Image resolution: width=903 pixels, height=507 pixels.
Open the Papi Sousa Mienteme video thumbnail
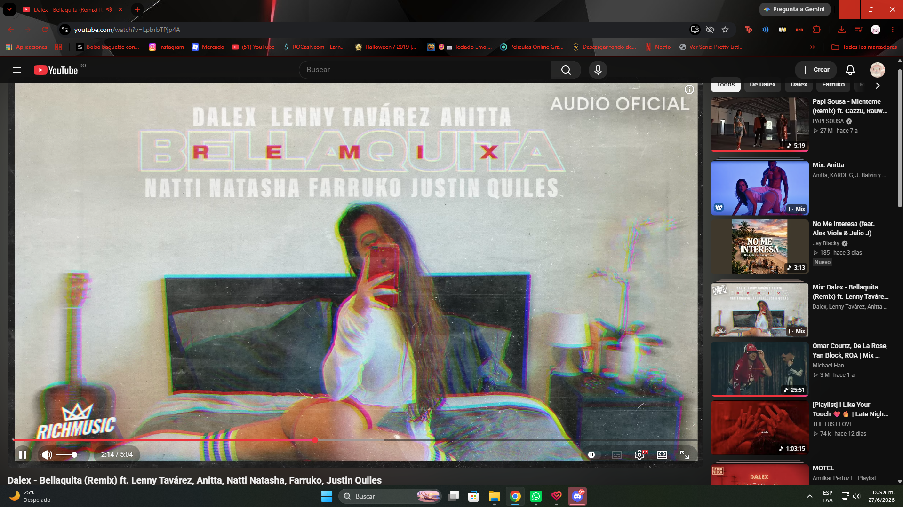point(759,125)
